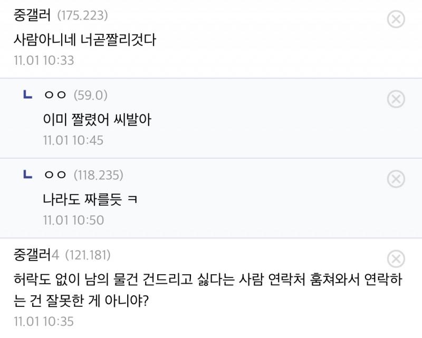422x338 pixels.
Task: Click the timestamp 11.01 10:33
Action: tap(44, 60)
